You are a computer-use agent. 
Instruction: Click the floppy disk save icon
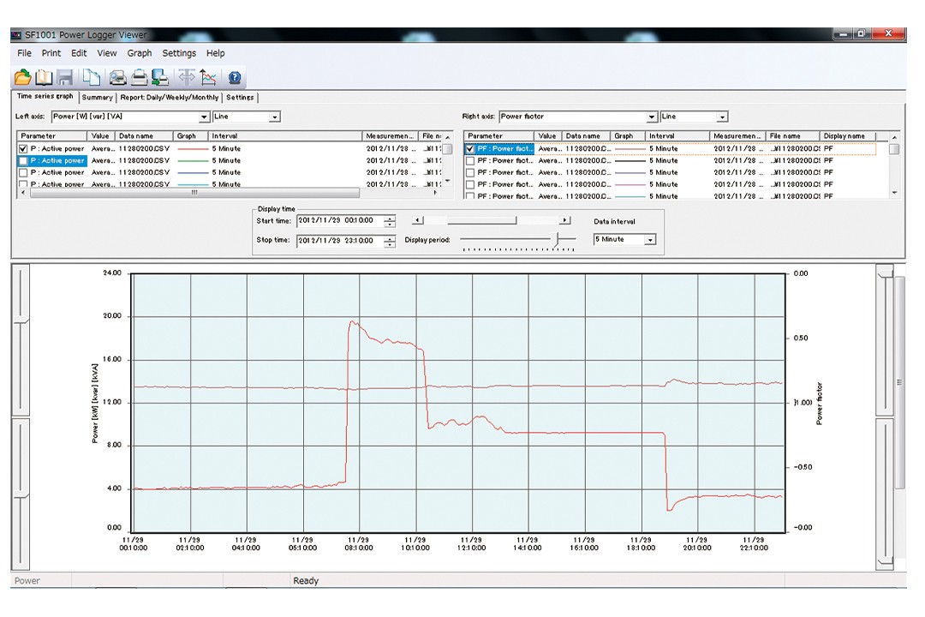65,77
